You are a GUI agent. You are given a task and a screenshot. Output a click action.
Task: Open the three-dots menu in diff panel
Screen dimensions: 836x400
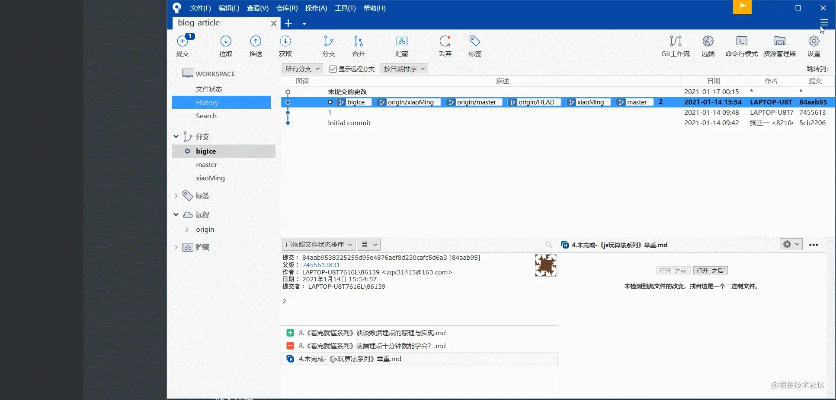click(x=814, y=245)
